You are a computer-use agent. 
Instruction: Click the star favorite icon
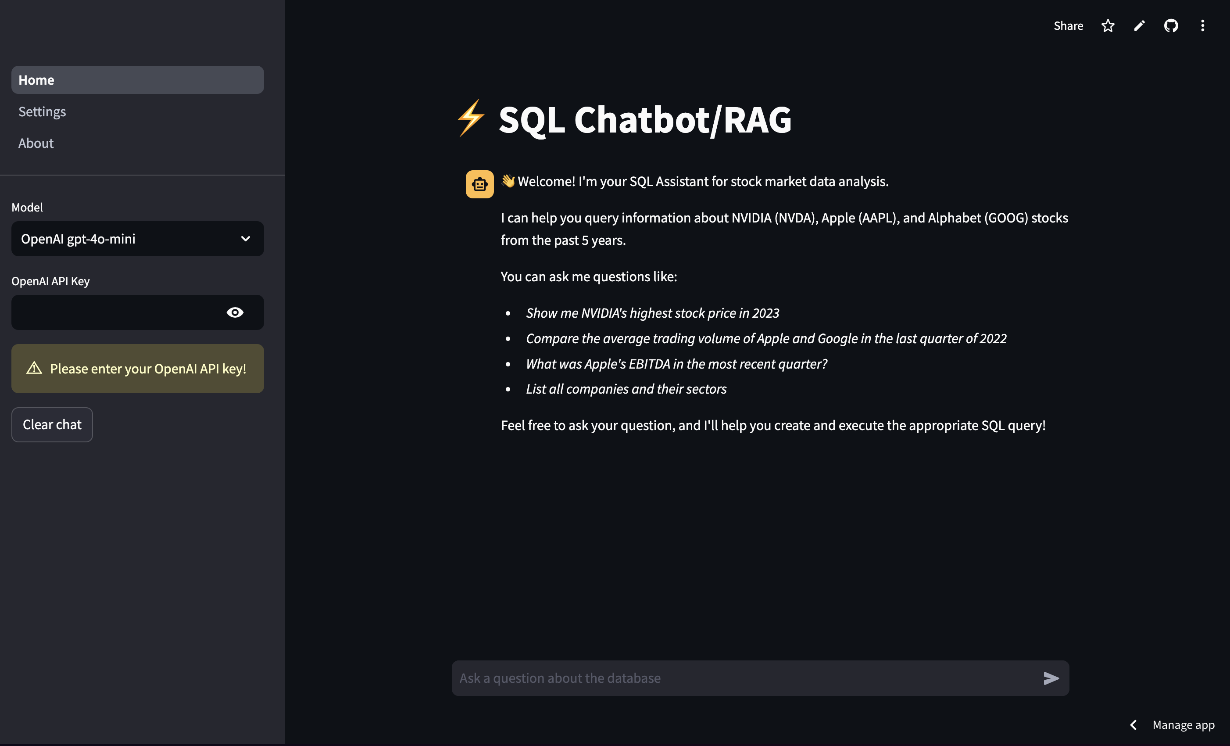[1108, 25]
